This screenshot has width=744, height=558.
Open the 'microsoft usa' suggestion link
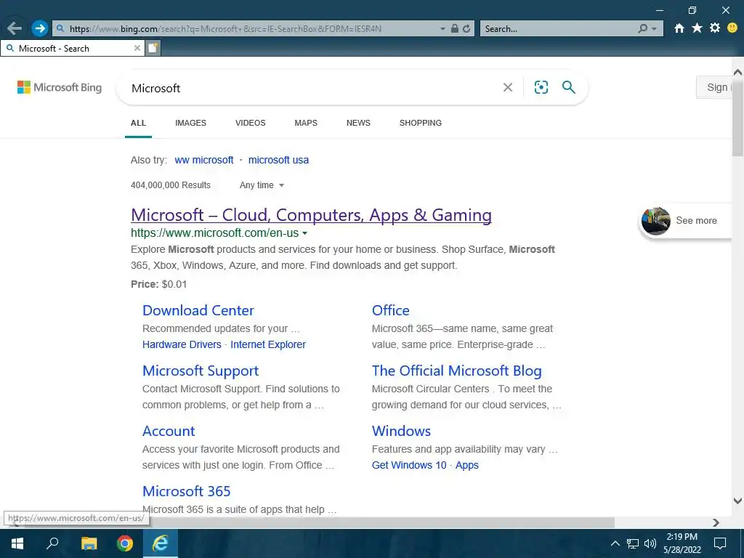click(x=278, y=160)
